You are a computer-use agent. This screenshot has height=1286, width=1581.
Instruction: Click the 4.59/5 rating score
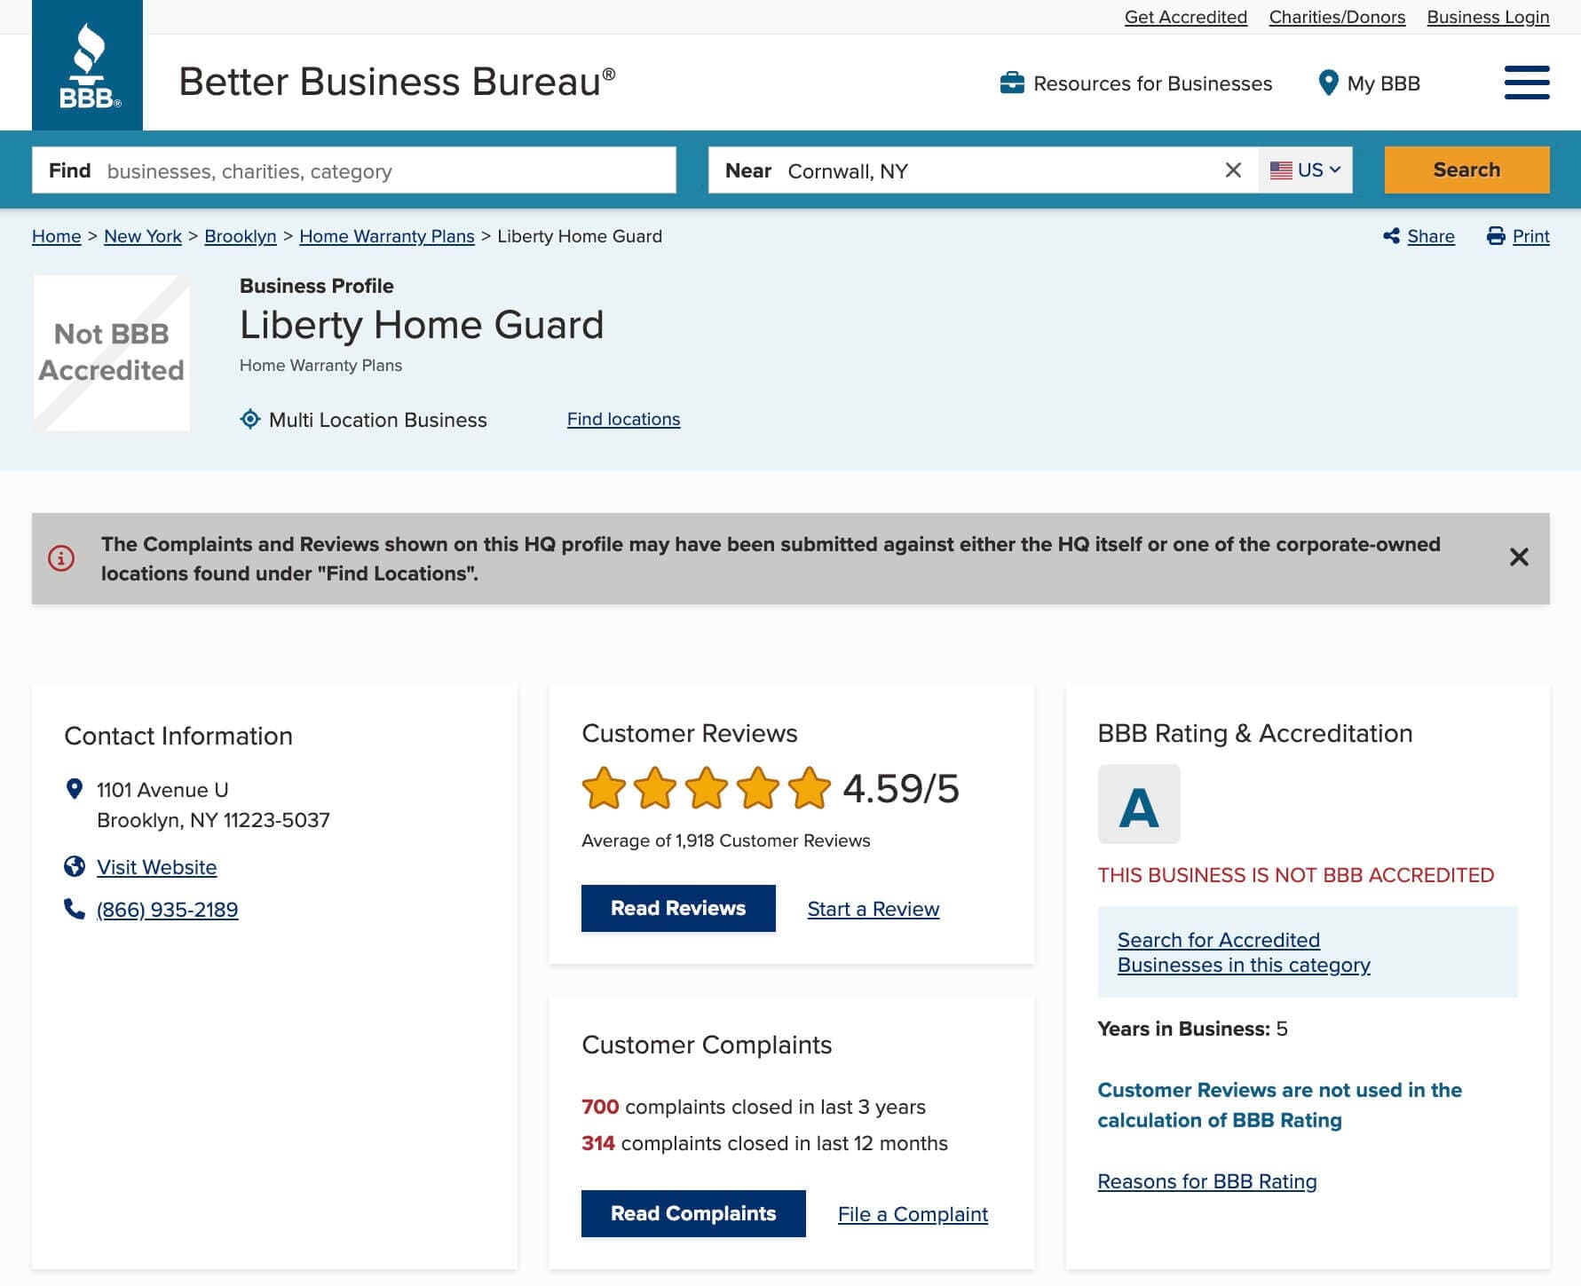click(x=901, y=788)
